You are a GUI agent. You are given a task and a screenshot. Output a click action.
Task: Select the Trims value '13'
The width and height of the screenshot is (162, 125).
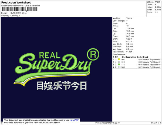tap(127, 26)
